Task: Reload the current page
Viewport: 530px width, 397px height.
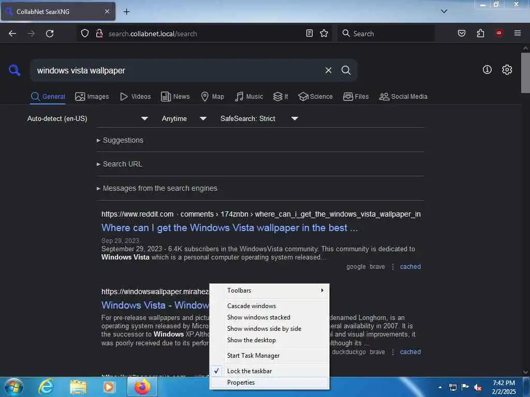Action: 50,34
